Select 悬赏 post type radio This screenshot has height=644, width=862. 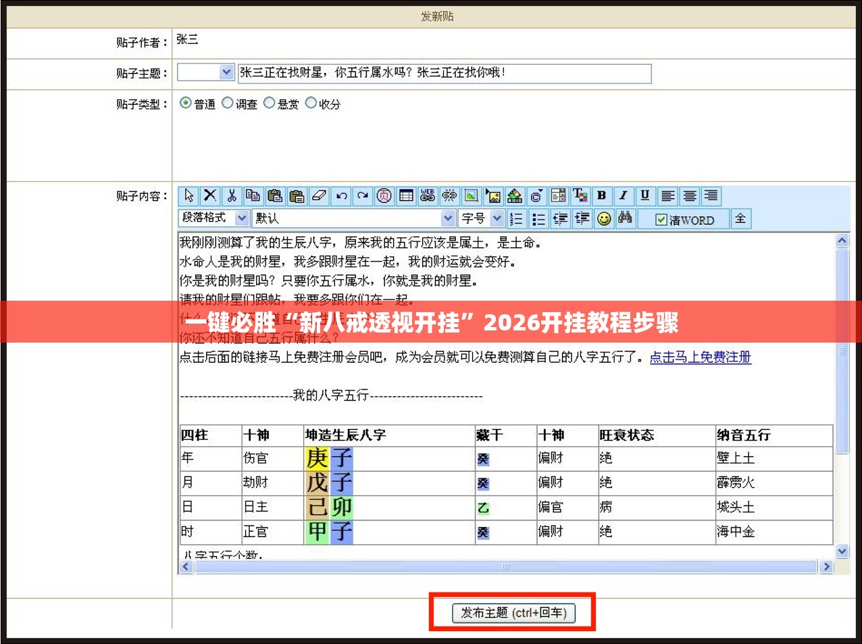pos(270,103)
